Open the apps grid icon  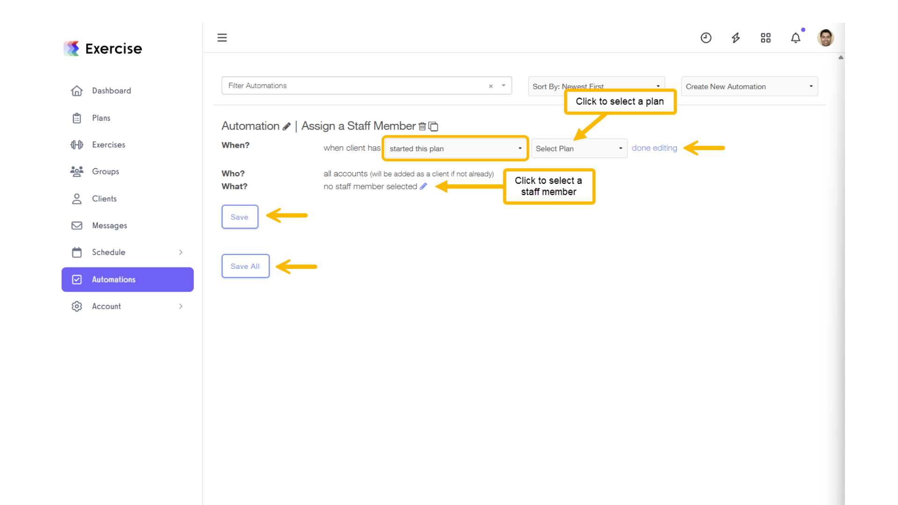766,38
